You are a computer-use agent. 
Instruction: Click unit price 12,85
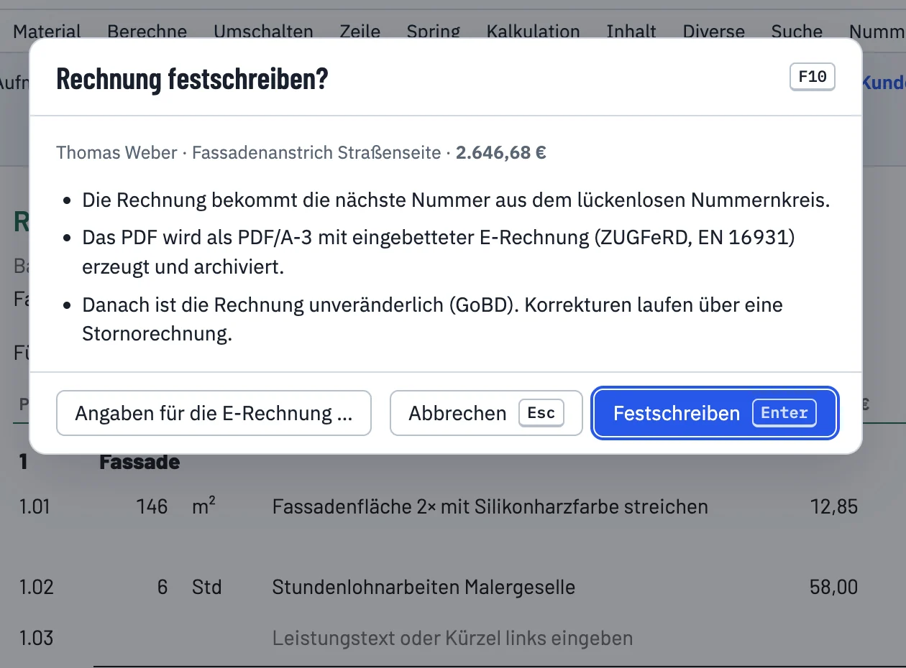pos(834,506)
